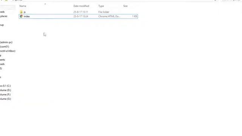Sort by the Date modified column
This screenshot has width=242, height=136.
click(81, 6)
